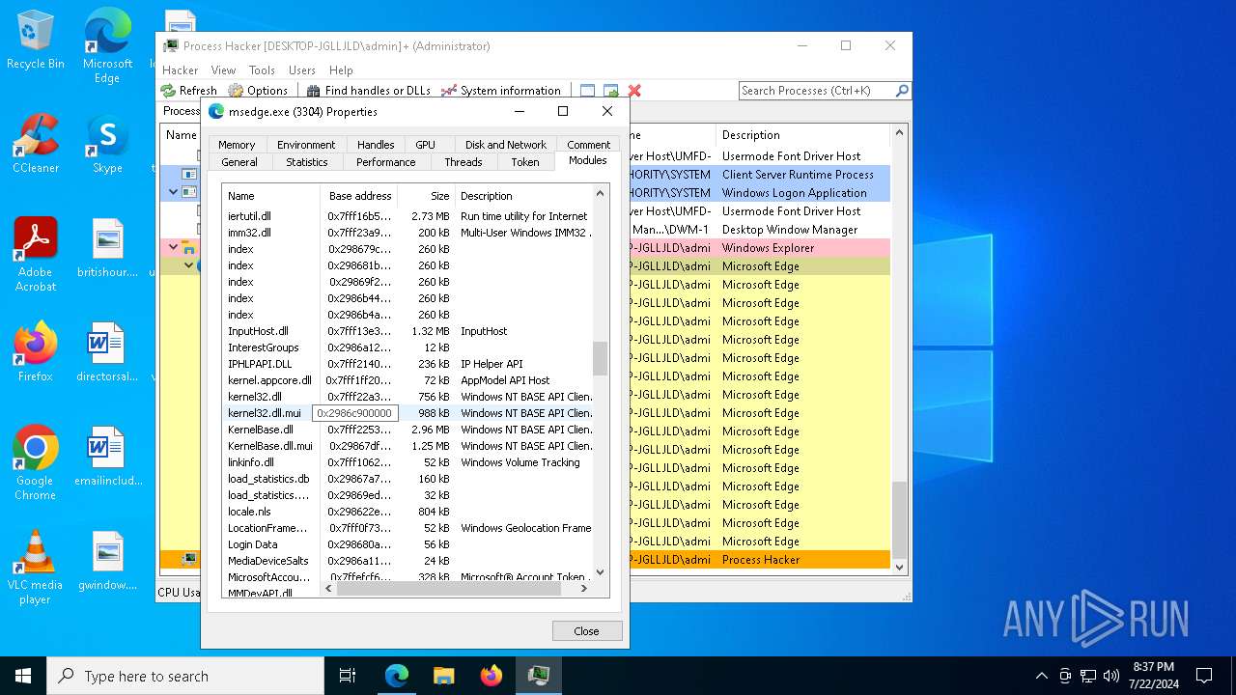Open Options in Process Hacker toolbar
This screenshot has height=695, width=1236.
click(258, 91)
